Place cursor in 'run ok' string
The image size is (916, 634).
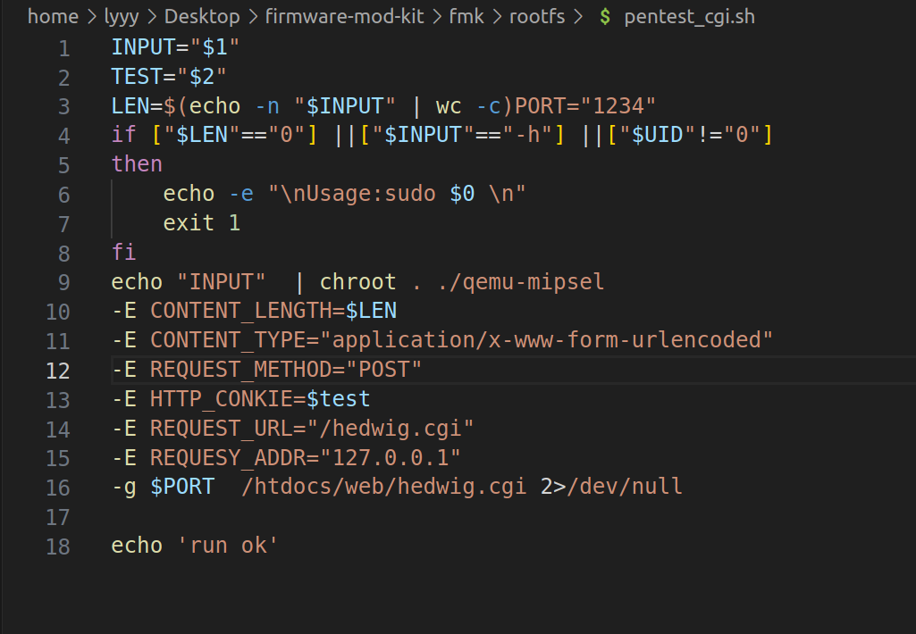[x=228, y=546]
